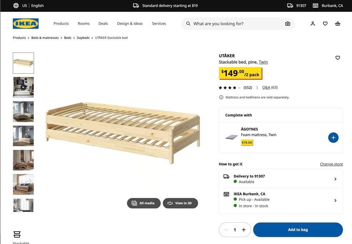Toggle the All media view

click(x=144, y=203)
